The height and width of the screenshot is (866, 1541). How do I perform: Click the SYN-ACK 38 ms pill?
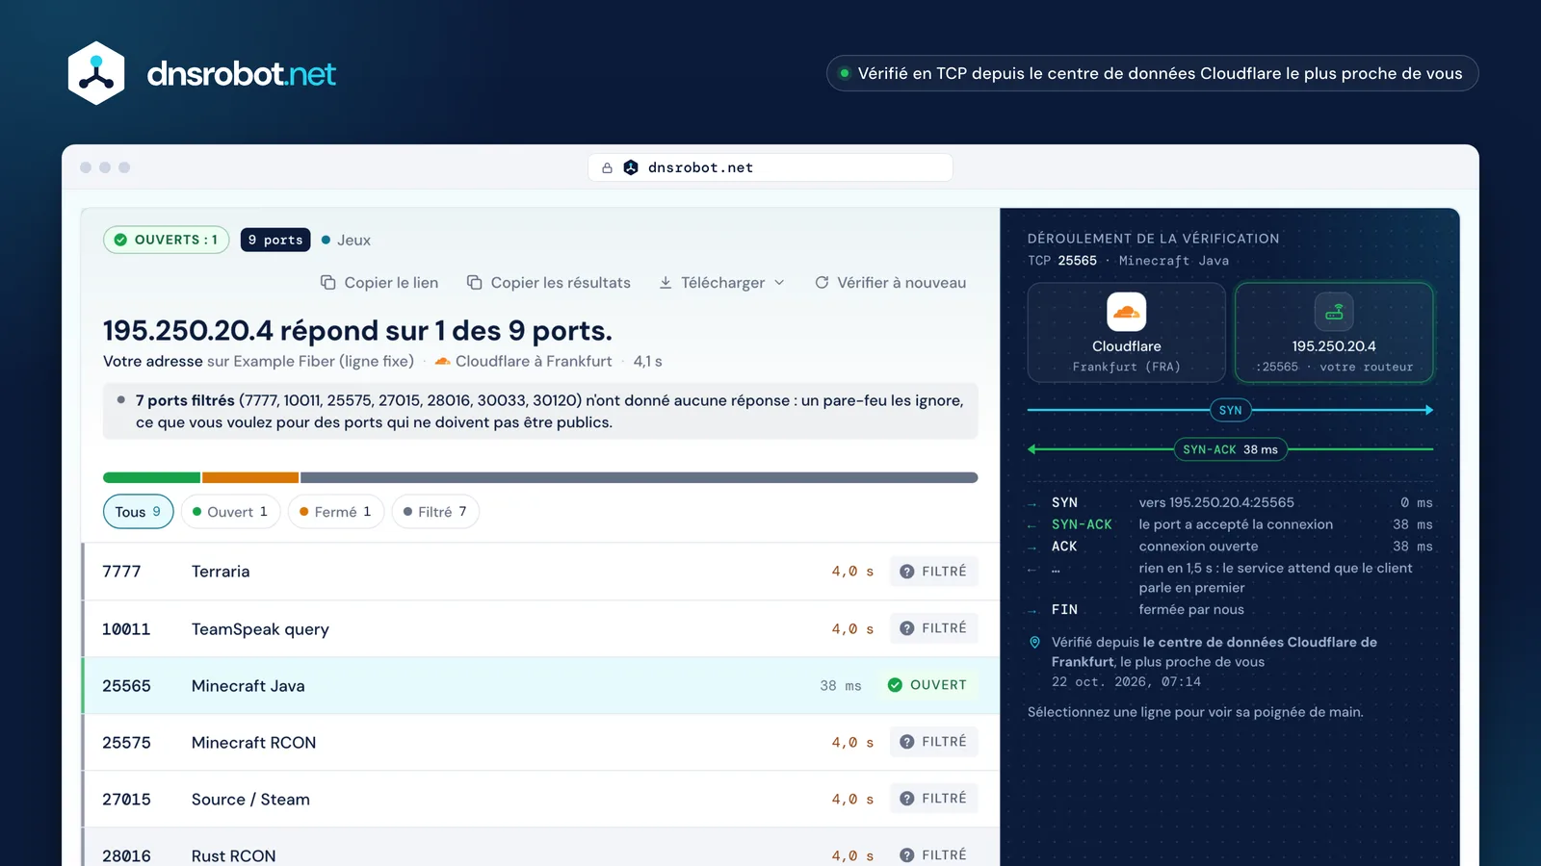coord(1230,449)
